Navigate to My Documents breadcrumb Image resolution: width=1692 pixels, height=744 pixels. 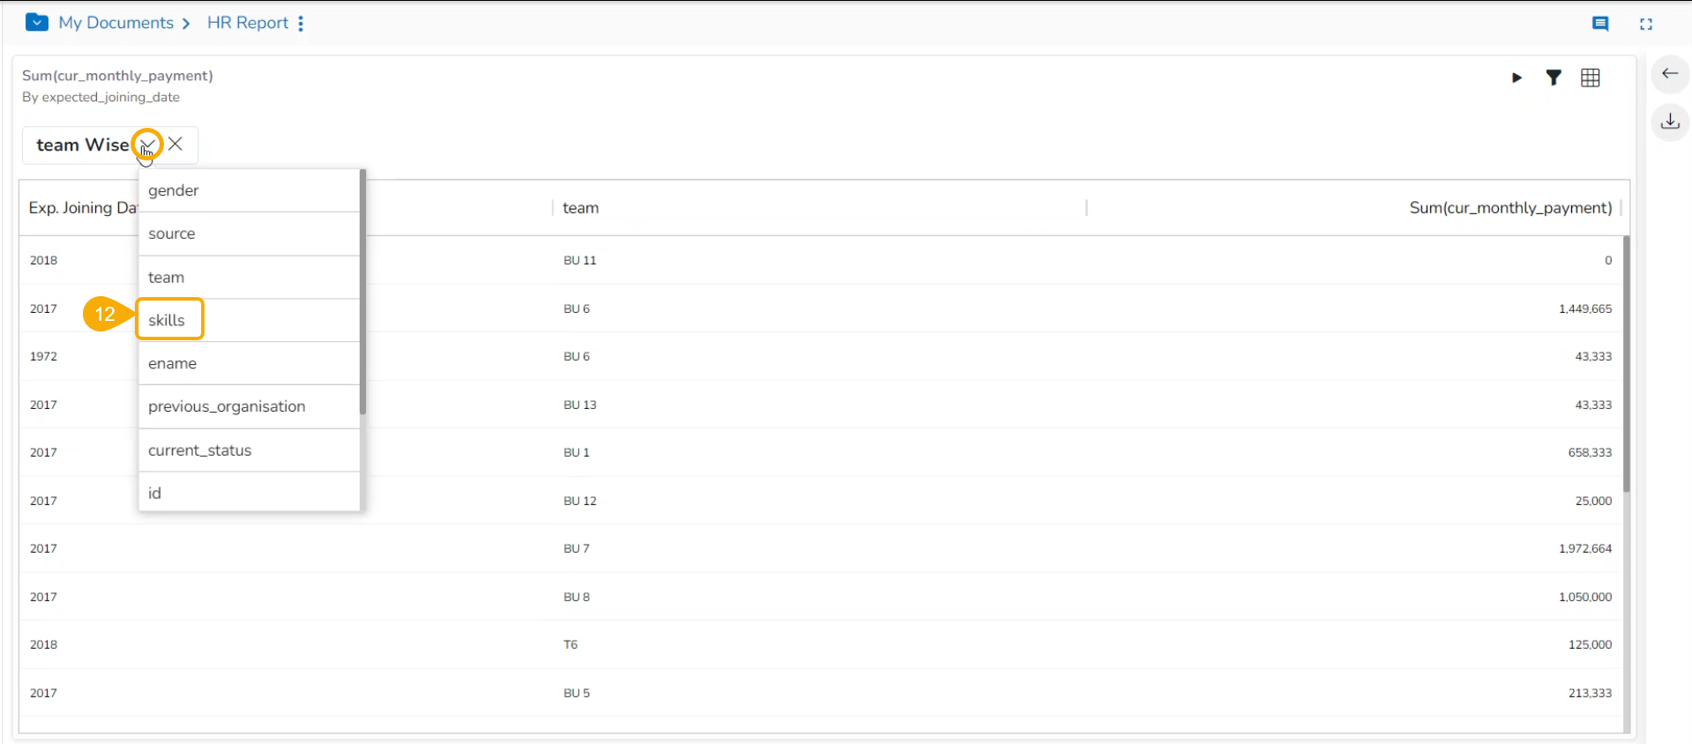(116, 23)
